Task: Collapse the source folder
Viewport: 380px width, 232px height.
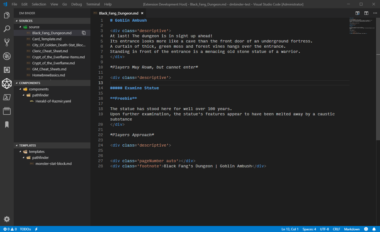Action: [x=20, y=27]
